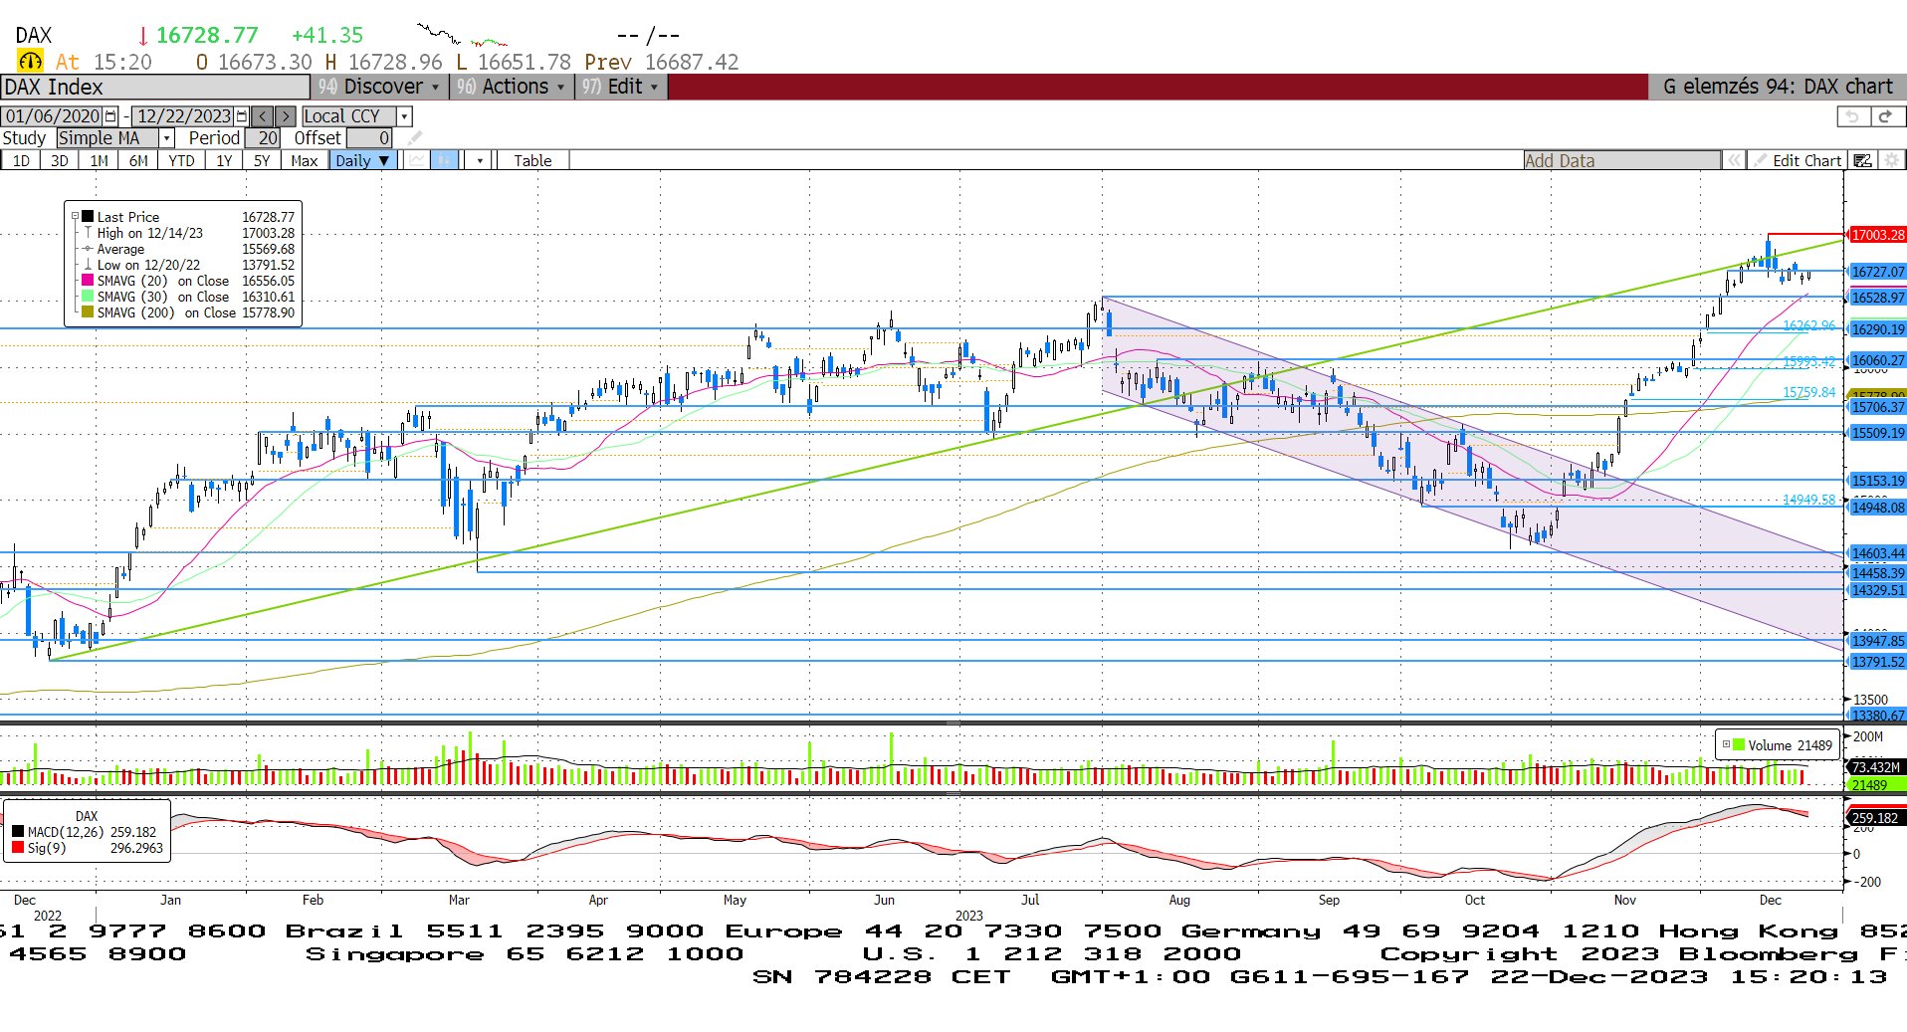Image resolution: width=1907 pixels, height=1032 pixels.
Task: Shift date range forward with right arrow
Action: 286,116
